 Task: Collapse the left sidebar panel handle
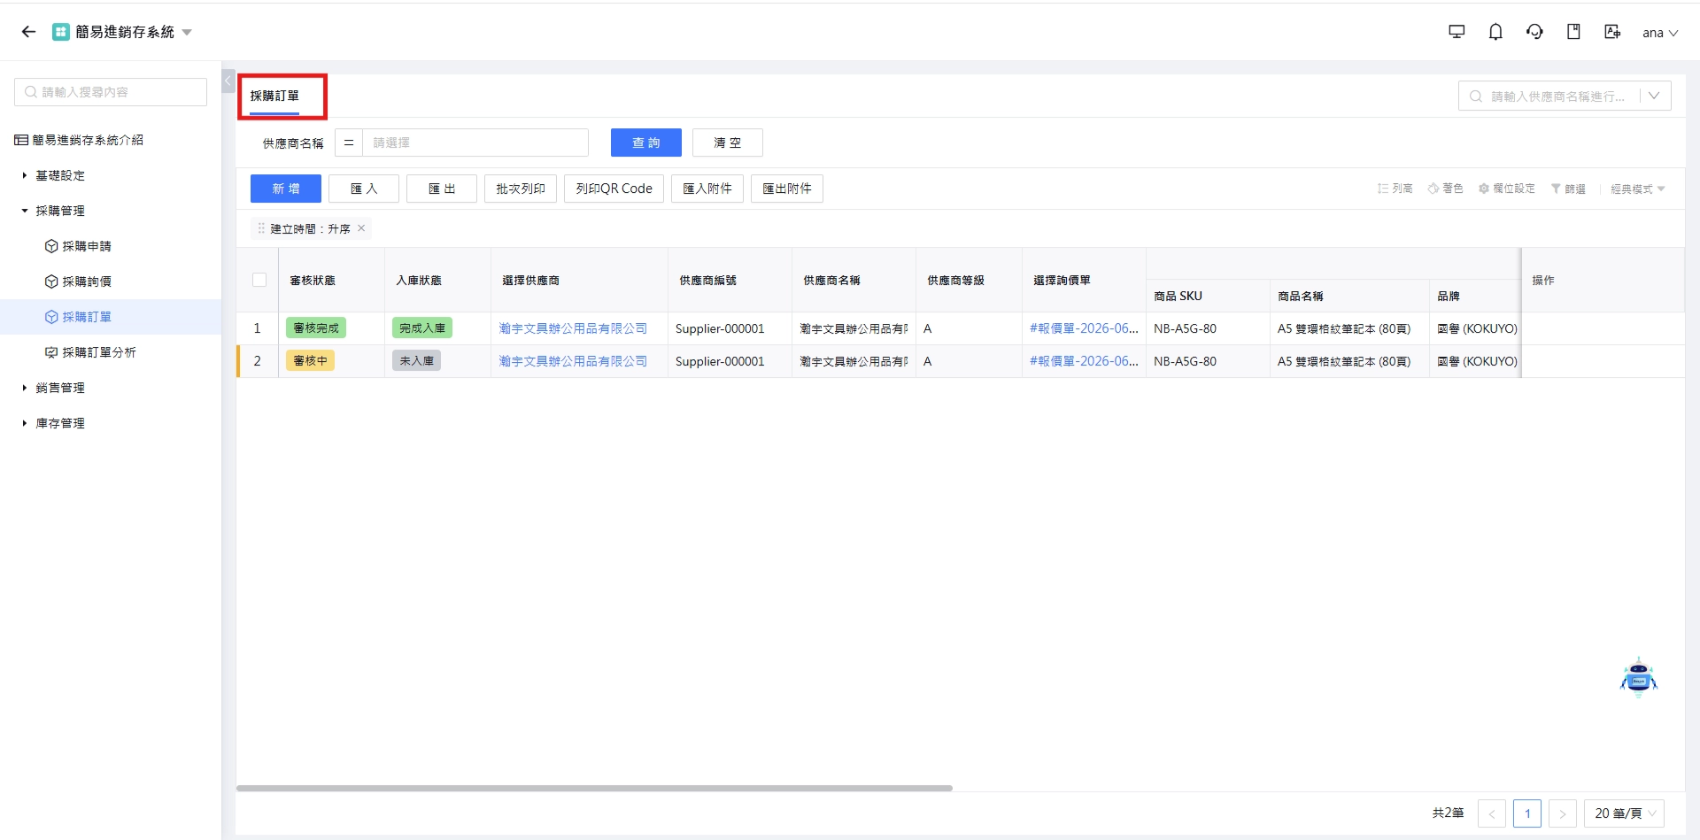coord(228,81)
